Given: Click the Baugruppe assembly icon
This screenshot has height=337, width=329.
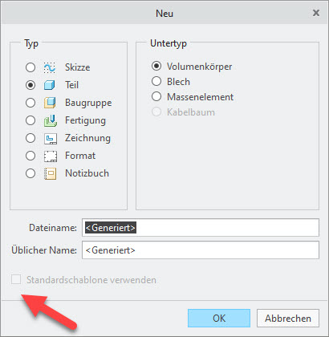Looking at the screenshot, I should coord(50,103).
